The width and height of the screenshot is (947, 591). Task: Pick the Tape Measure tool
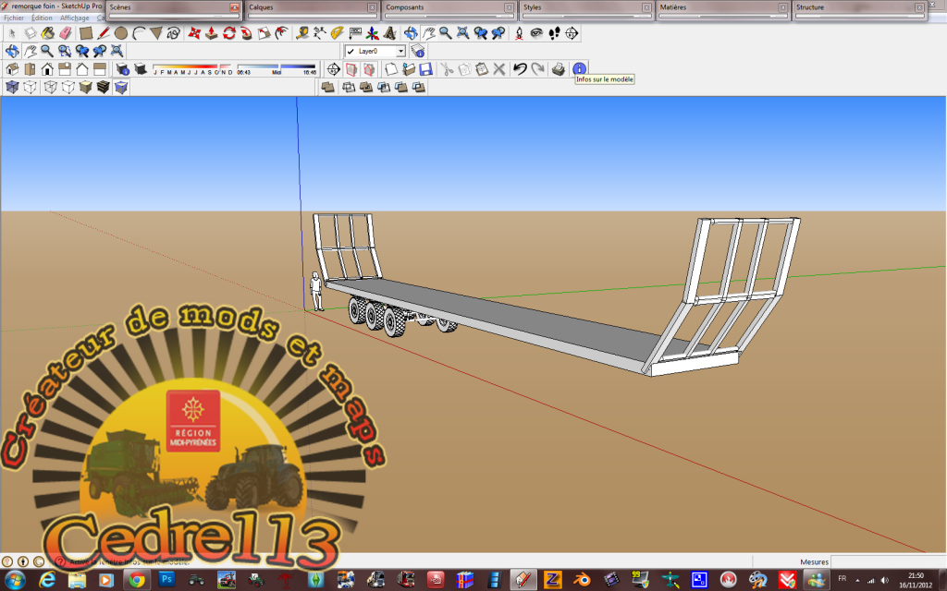pyautogui.click(x=302, y=33)
